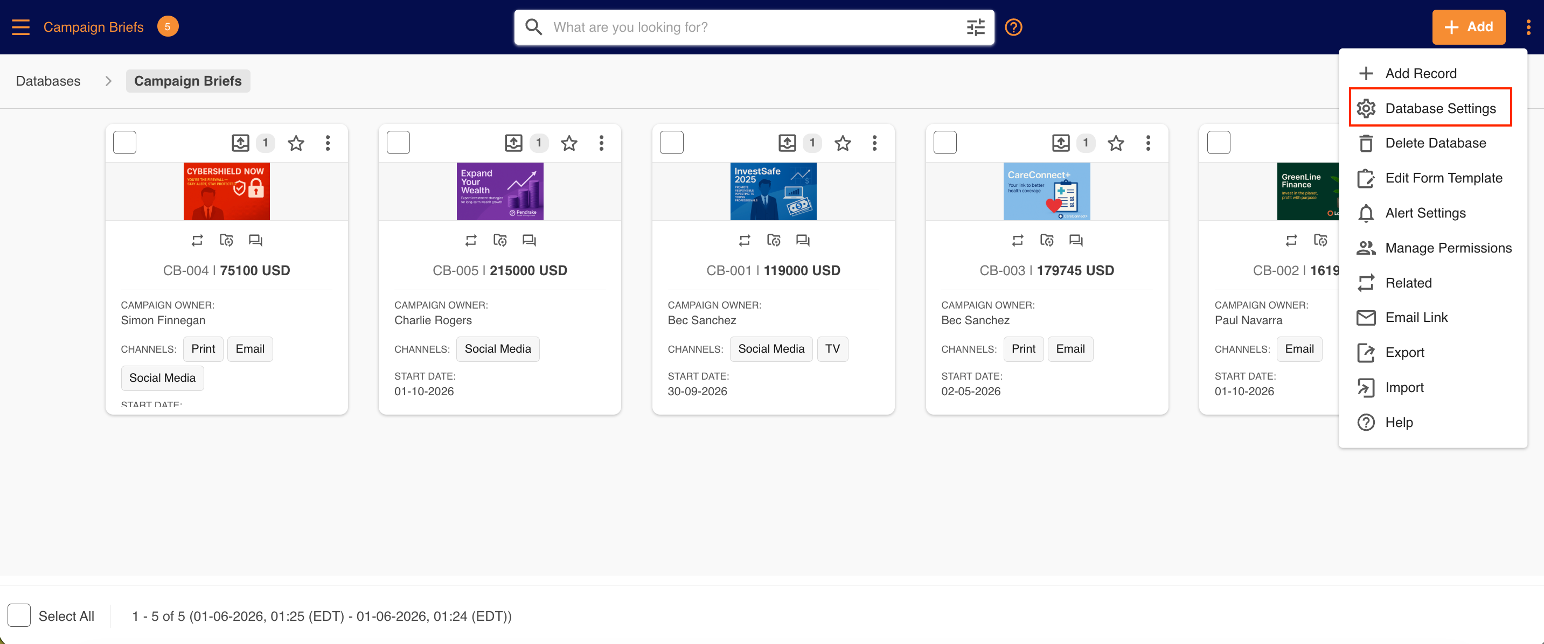
Task: Open related icon on CB-005 card
Action: (x=470, y=240)
